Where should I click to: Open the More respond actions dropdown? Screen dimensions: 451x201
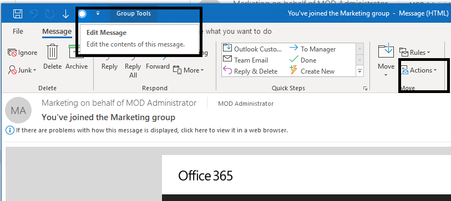pos(189,70)
